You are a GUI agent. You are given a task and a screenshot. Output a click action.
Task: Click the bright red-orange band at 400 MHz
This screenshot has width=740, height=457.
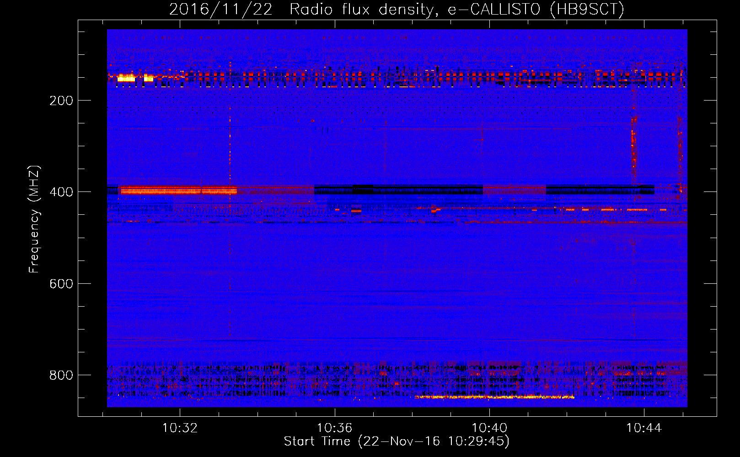[178, 190]
